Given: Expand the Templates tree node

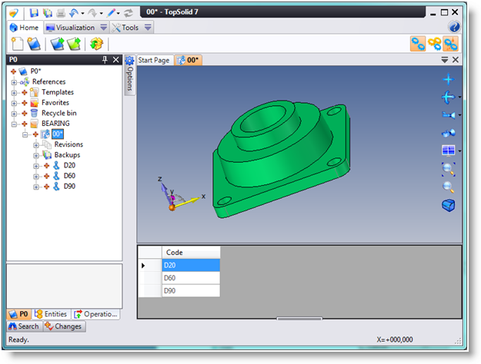Looking at the screenshot, I should coord(14,92).
